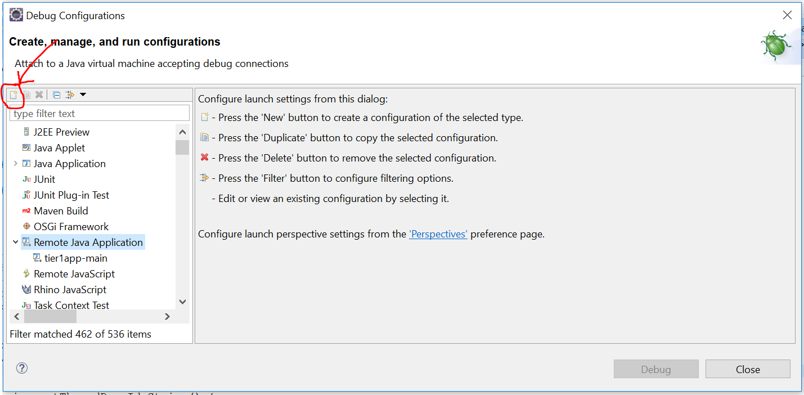Click the JUnit Plug-in Test icon
Viewport: 804px width, 395px height.
tap(26, 195)
